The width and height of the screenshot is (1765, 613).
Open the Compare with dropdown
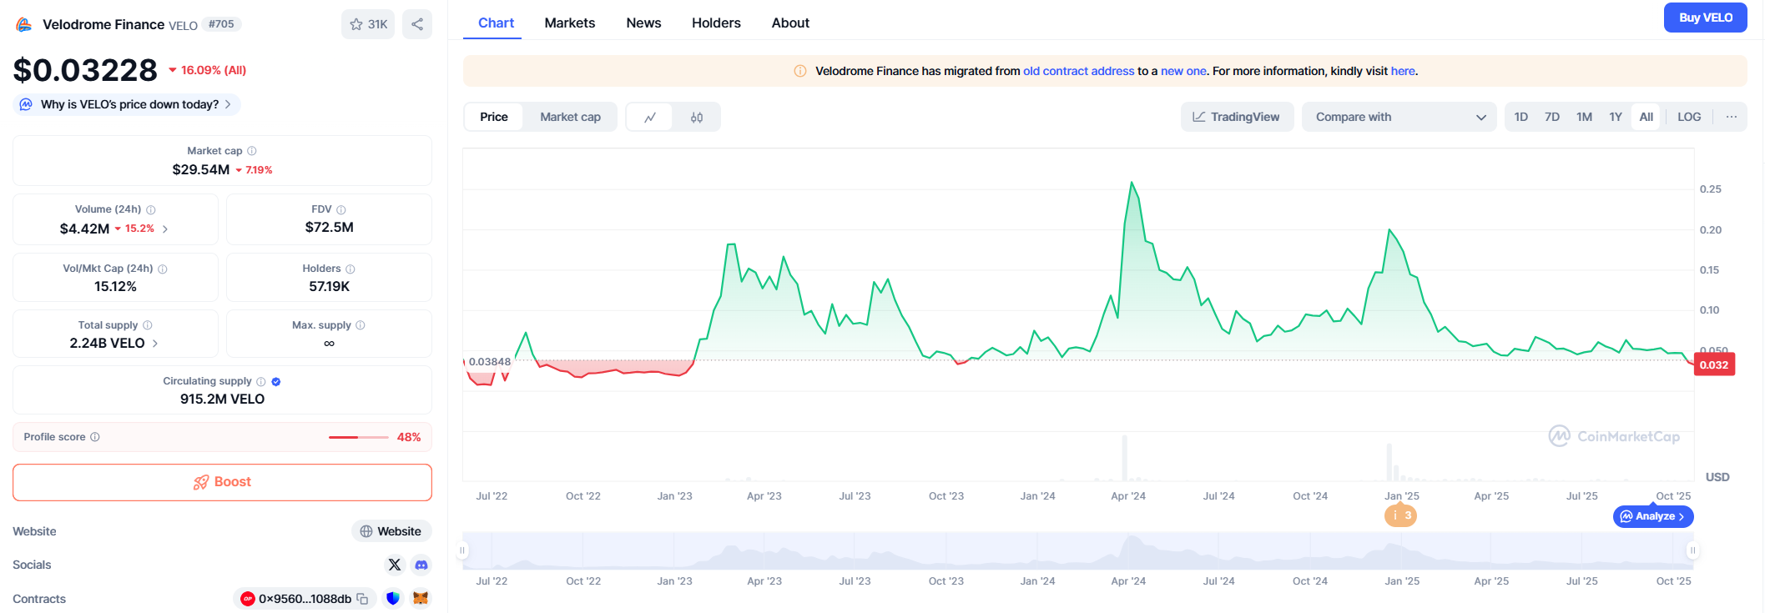pyautogui.click(x=1399, y=117)
